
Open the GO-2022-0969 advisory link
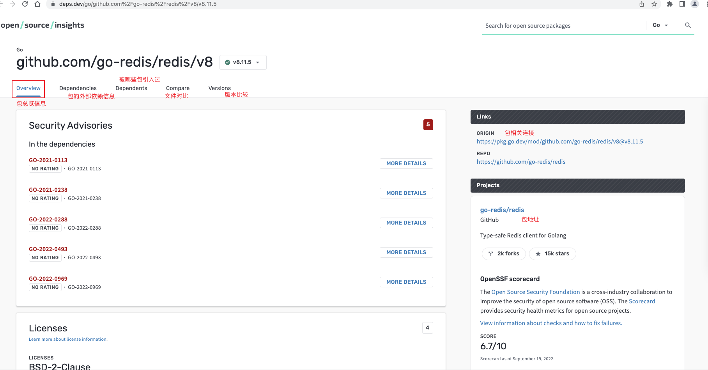[x=48, y=279]
